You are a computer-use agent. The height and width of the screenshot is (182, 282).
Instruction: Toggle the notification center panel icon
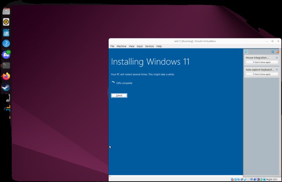[x=246, y=52]
